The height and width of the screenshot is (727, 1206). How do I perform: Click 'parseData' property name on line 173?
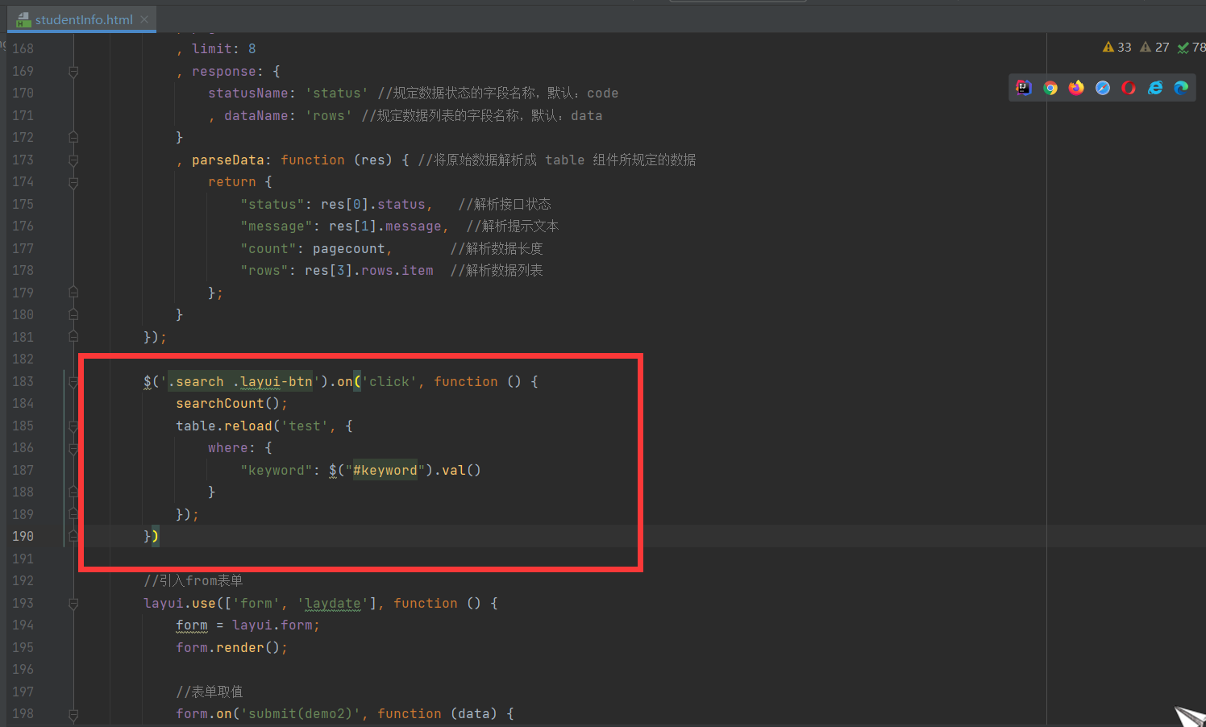tap(228, 160)
